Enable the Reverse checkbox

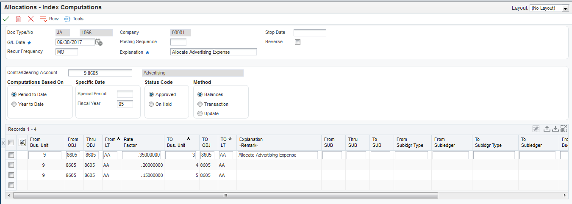tap(297, 42)
